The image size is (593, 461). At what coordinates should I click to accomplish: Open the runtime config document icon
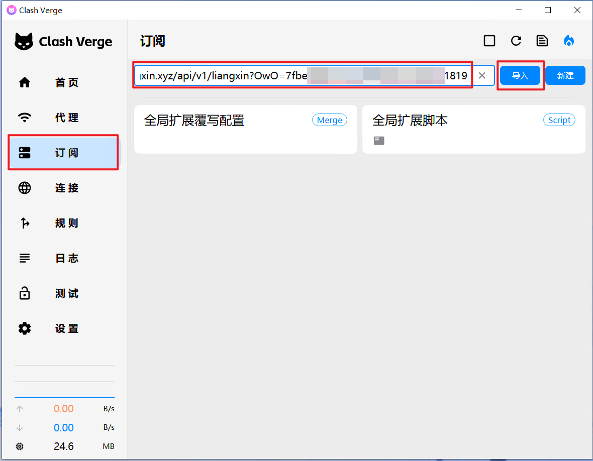(x=542, y=41)
